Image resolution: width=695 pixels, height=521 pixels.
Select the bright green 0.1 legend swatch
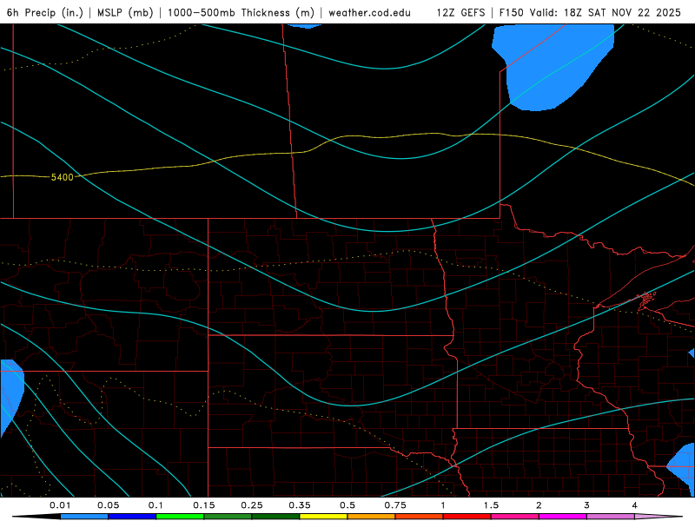180,517
